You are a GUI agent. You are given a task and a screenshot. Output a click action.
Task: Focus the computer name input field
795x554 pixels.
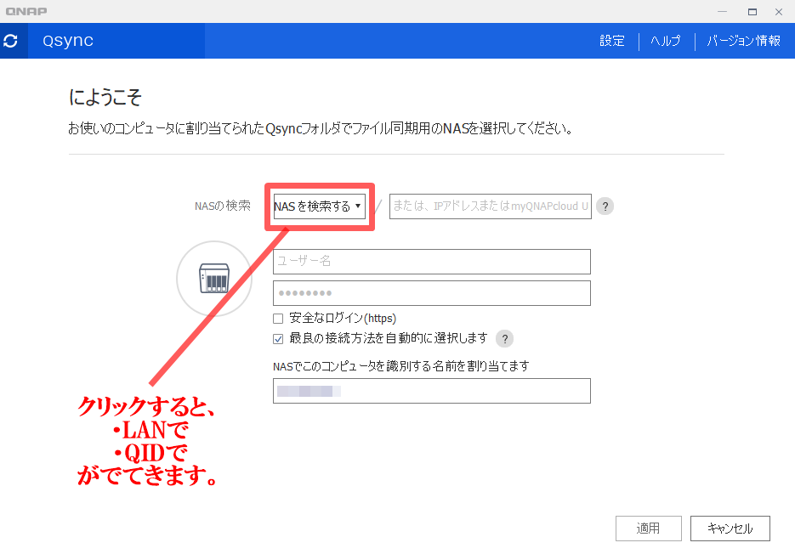[432, 391]
